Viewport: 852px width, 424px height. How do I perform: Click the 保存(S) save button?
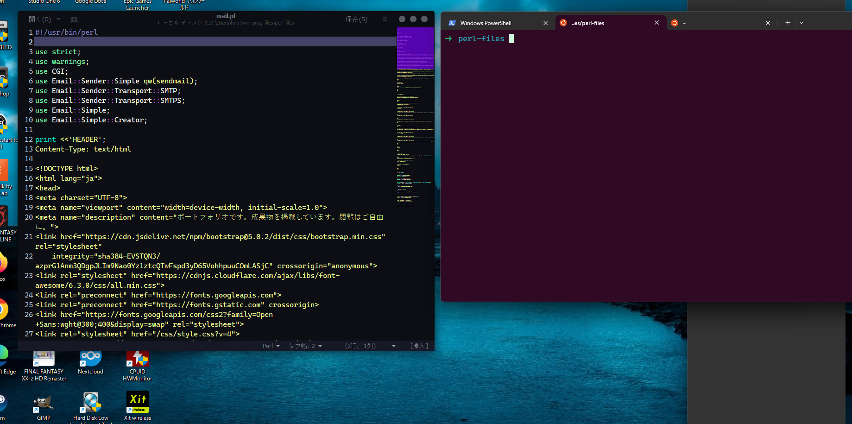pos(356,19)
